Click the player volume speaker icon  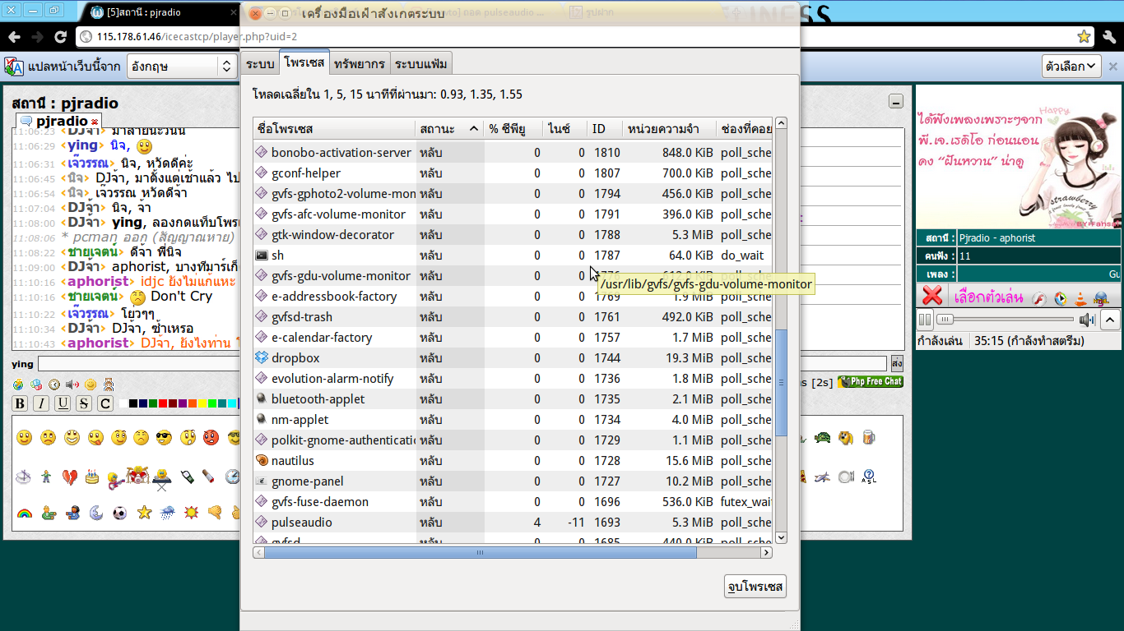click(x=1087, y=320)
